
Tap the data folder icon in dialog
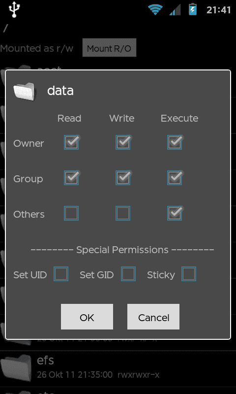(24, 92)
